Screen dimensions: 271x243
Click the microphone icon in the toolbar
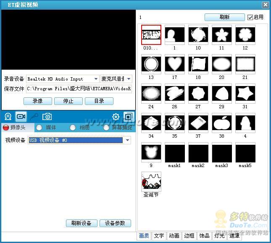coord(34,117)
